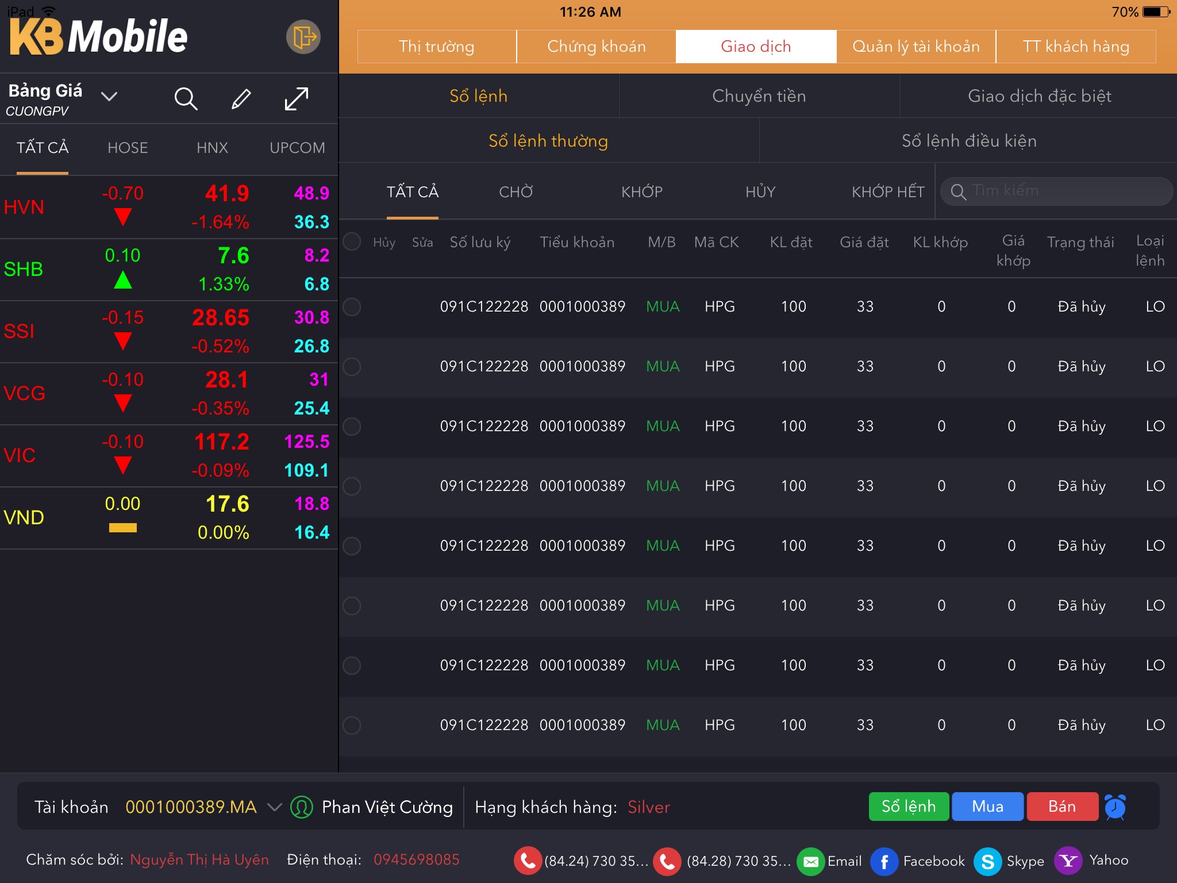Tap the Tìm kiếm search field

click(x=1056, y=191)
